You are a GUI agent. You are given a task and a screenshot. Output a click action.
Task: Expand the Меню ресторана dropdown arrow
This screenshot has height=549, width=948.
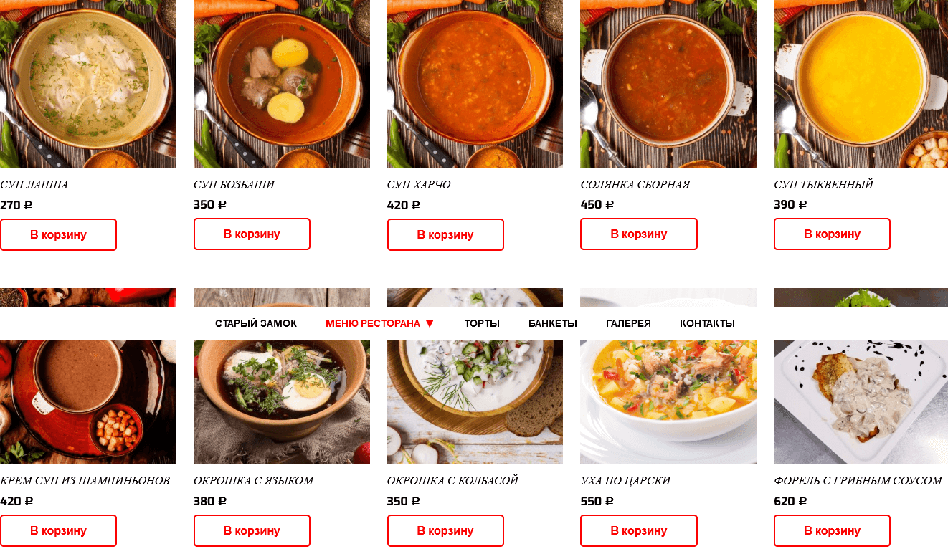[x=430, y=323]
